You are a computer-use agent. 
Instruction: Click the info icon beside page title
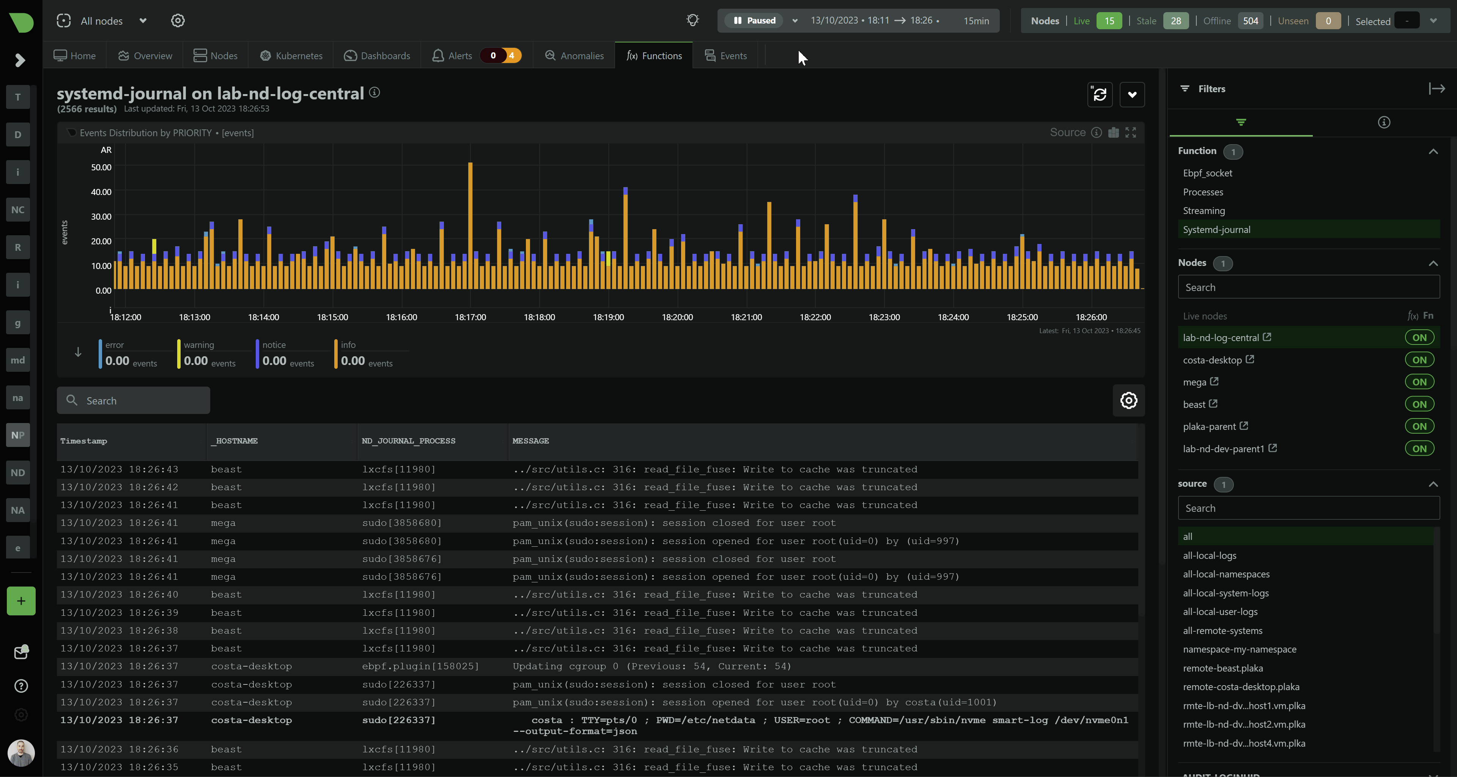pyautogui.click(x=374, y=92)
